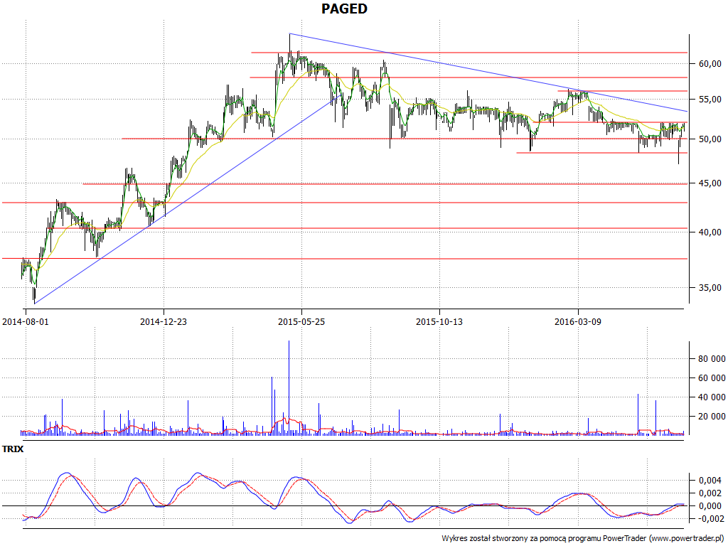Viewport: 728px width, 546px height.
Task: Click the PAGED chart title
Action: tap(344, 9)
